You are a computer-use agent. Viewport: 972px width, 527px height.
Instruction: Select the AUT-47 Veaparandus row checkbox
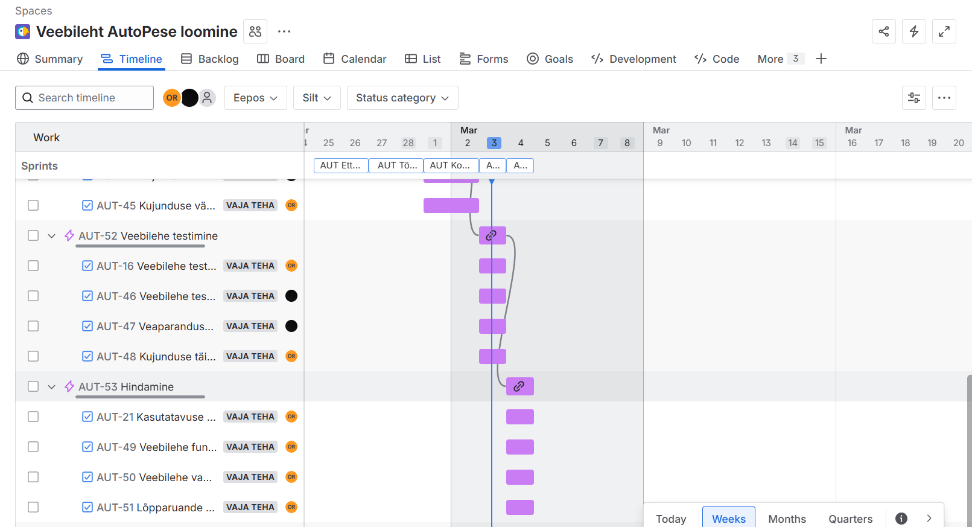pyautogui.click(x=33, y=326)
